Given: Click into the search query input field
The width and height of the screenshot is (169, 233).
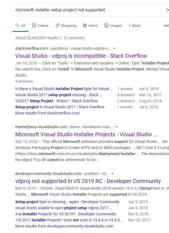Looking at the screenshot, I should pyautogui.click(x=89, y=10).
